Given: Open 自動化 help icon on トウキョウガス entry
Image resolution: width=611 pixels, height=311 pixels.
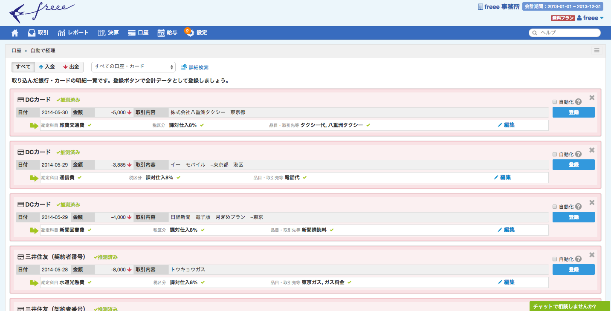Looking at the screenshot, I should 578,259.
